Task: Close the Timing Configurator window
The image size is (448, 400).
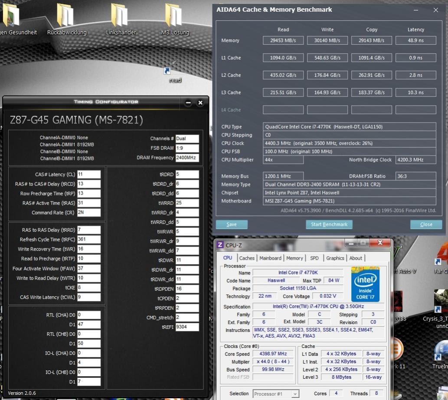Action: (x=200, y=102)
